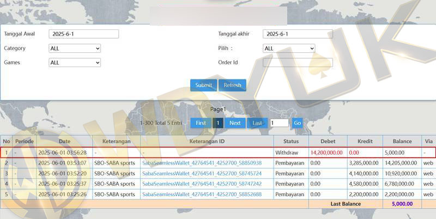Open the Games dropdown
Image resolution: width=436 pixels, height=219 pixels.
(75, 63)
